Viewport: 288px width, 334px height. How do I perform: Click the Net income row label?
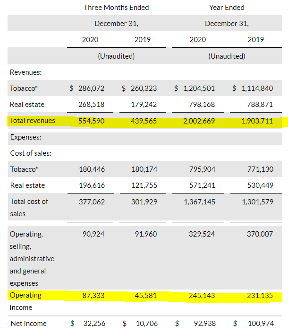(29, 323)
